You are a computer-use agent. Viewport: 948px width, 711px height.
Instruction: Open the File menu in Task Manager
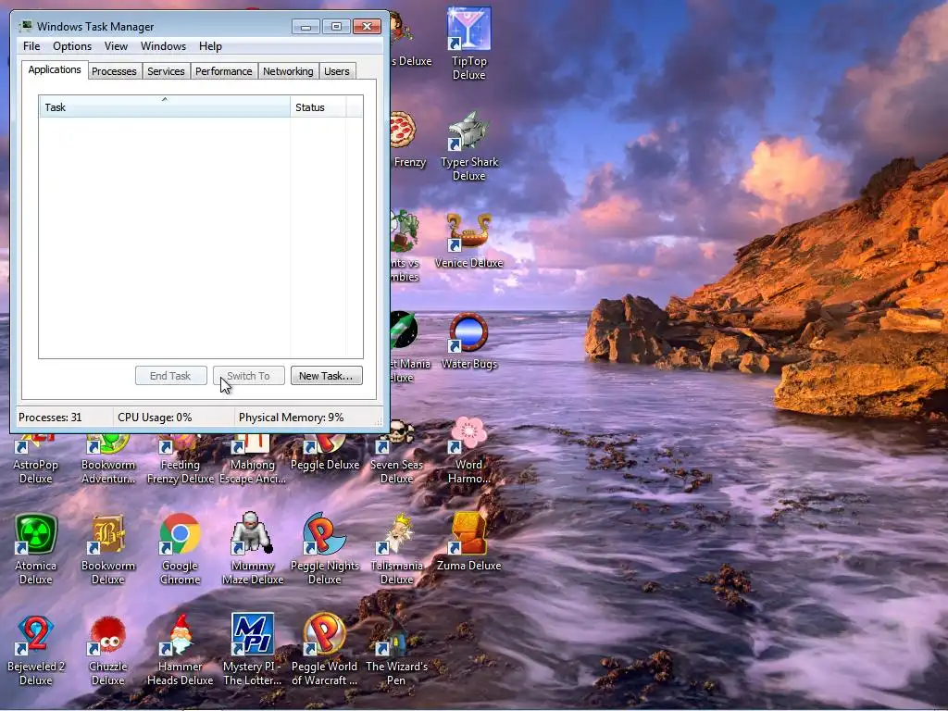click(31, 46)
